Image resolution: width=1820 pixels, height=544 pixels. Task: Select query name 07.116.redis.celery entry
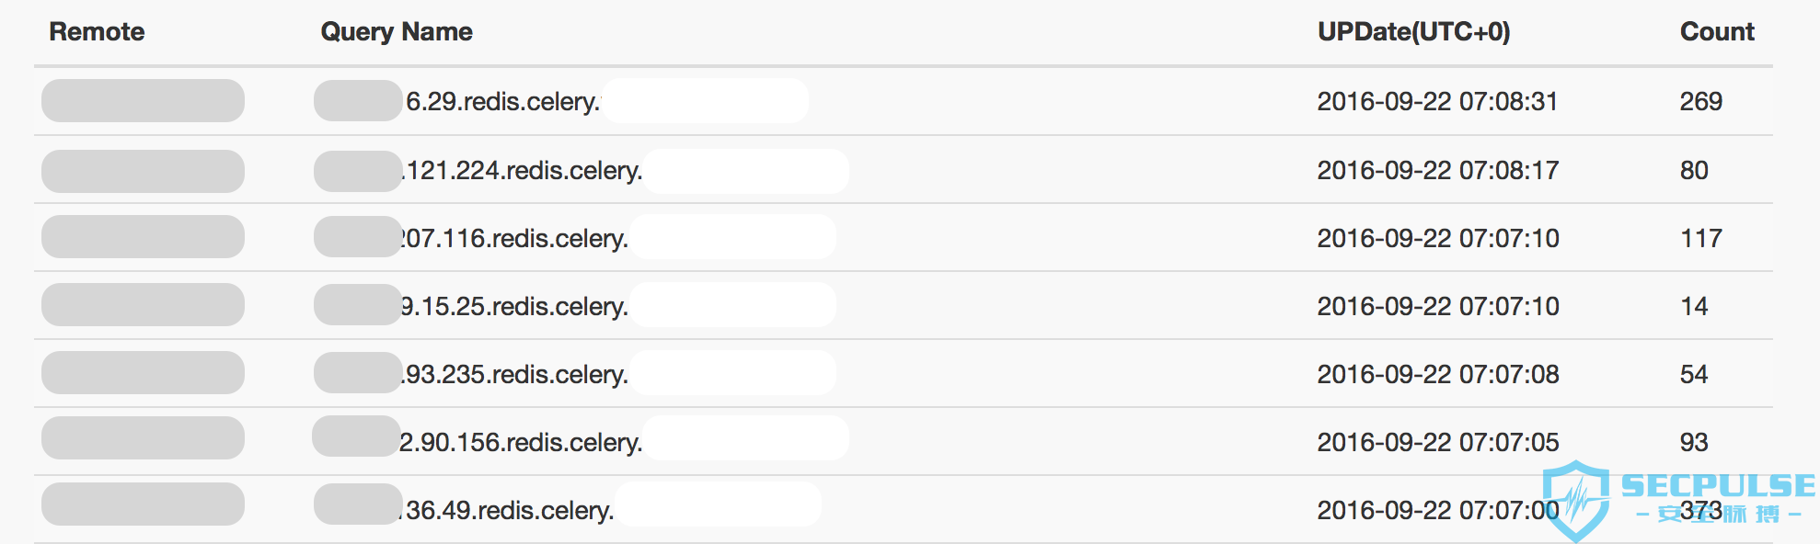click(x=514, y=238)
